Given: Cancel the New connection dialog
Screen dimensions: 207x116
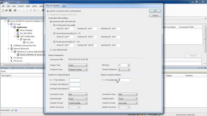Looking at the screenshot, I should [x=155, y=15].
